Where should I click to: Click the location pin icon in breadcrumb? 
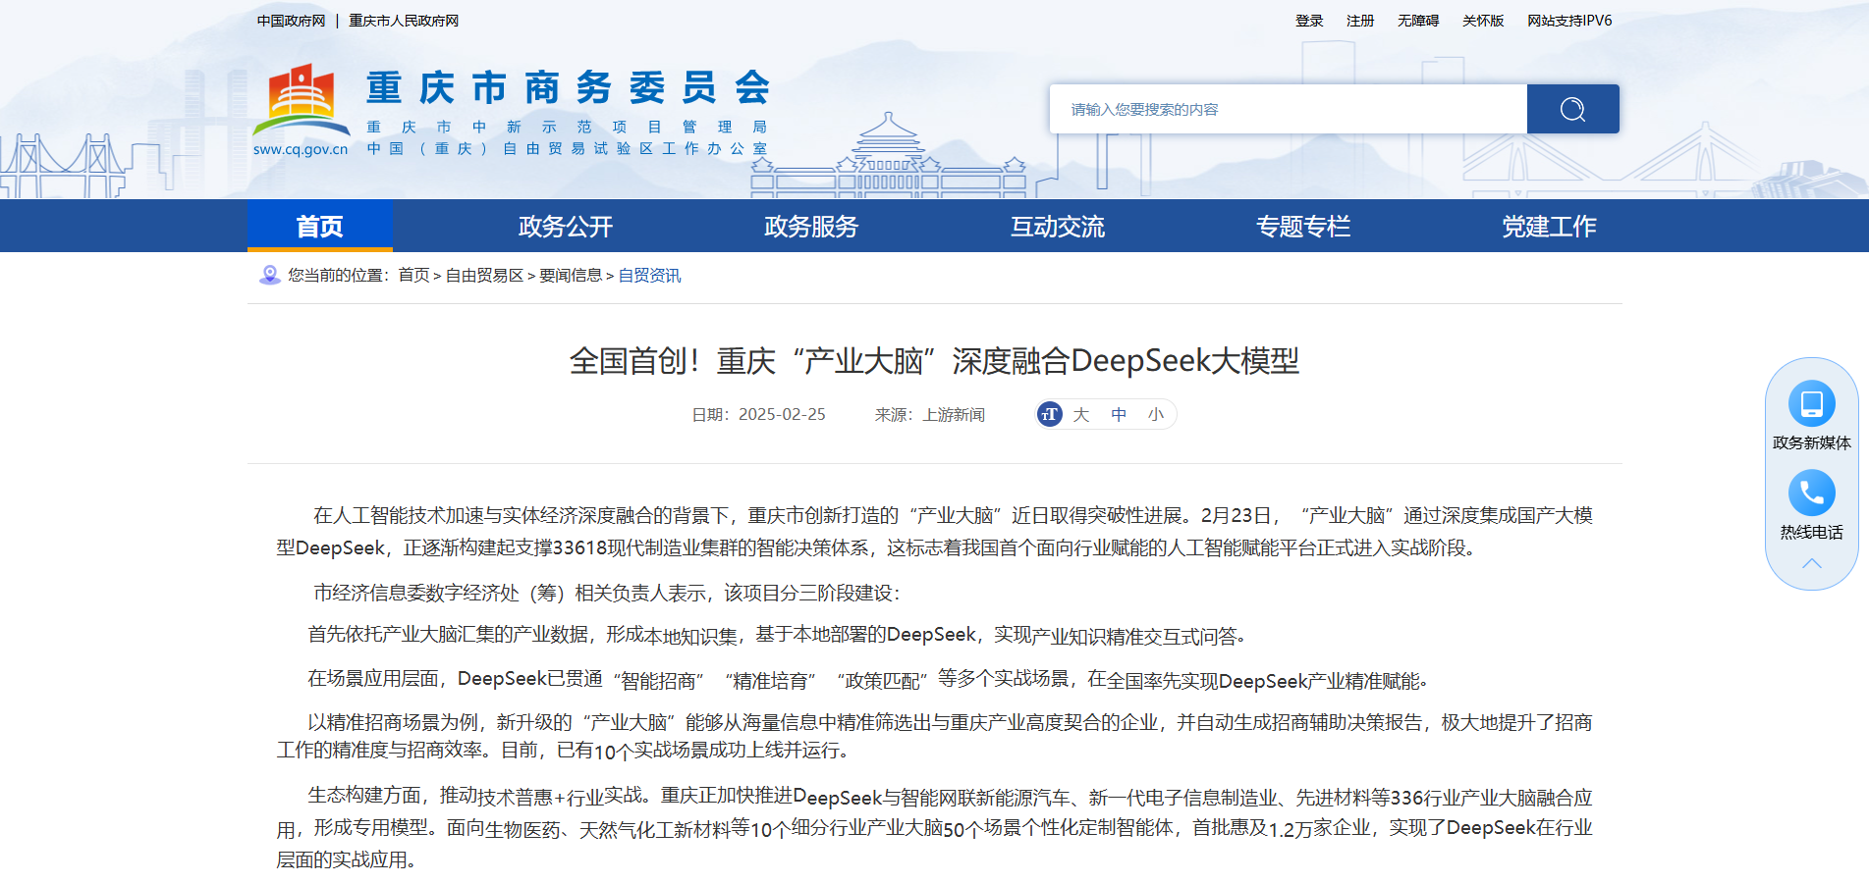click(x=267, y=275)
